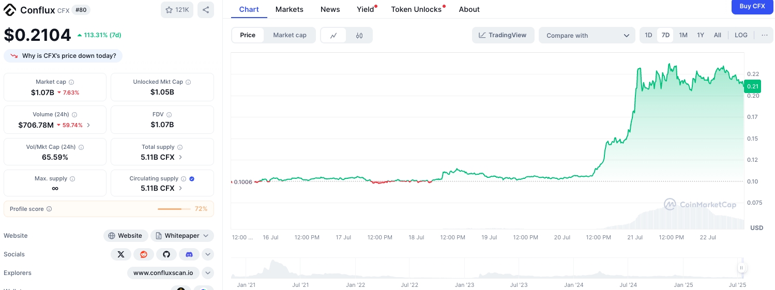Switch to candlestick chart view

point(359,35)
